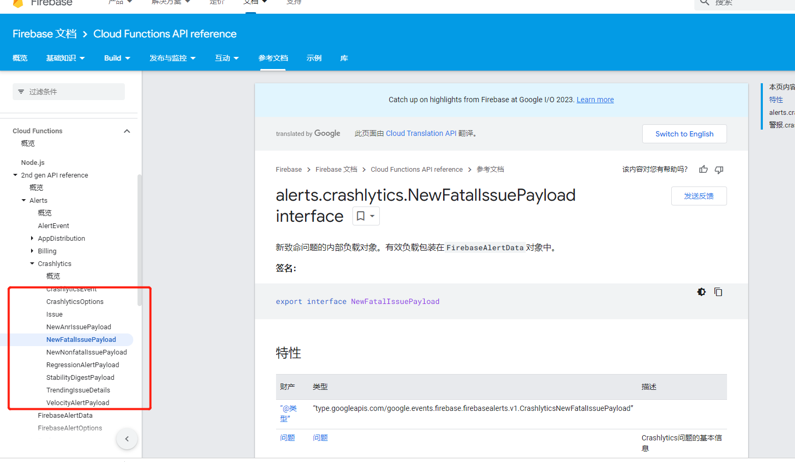The image size is (795, 462).
Task: Open 概览 under Alerts in sidebar
Action: click(x=45, y=213)
